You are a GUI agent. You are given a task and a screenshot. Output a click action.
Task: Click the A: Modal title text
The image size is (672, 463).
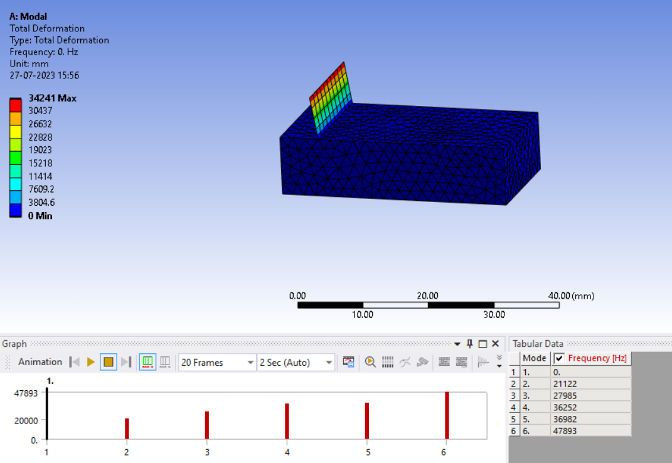coord(28,17)
